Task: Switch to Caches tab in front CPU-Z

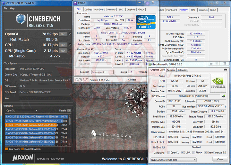Action: click(x=88, y=10)
